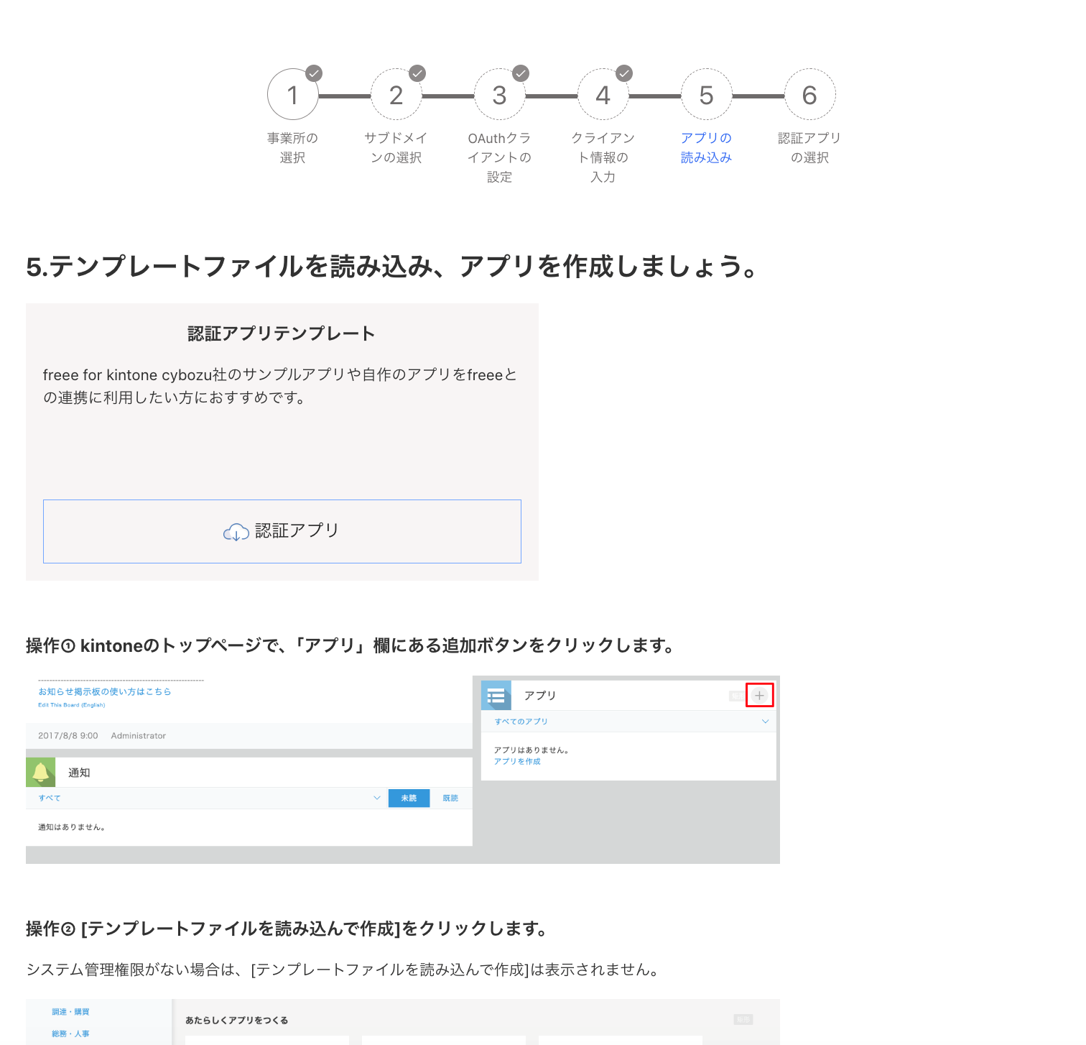Click the 認証アプリテンプレート heading

pos(282,333)
